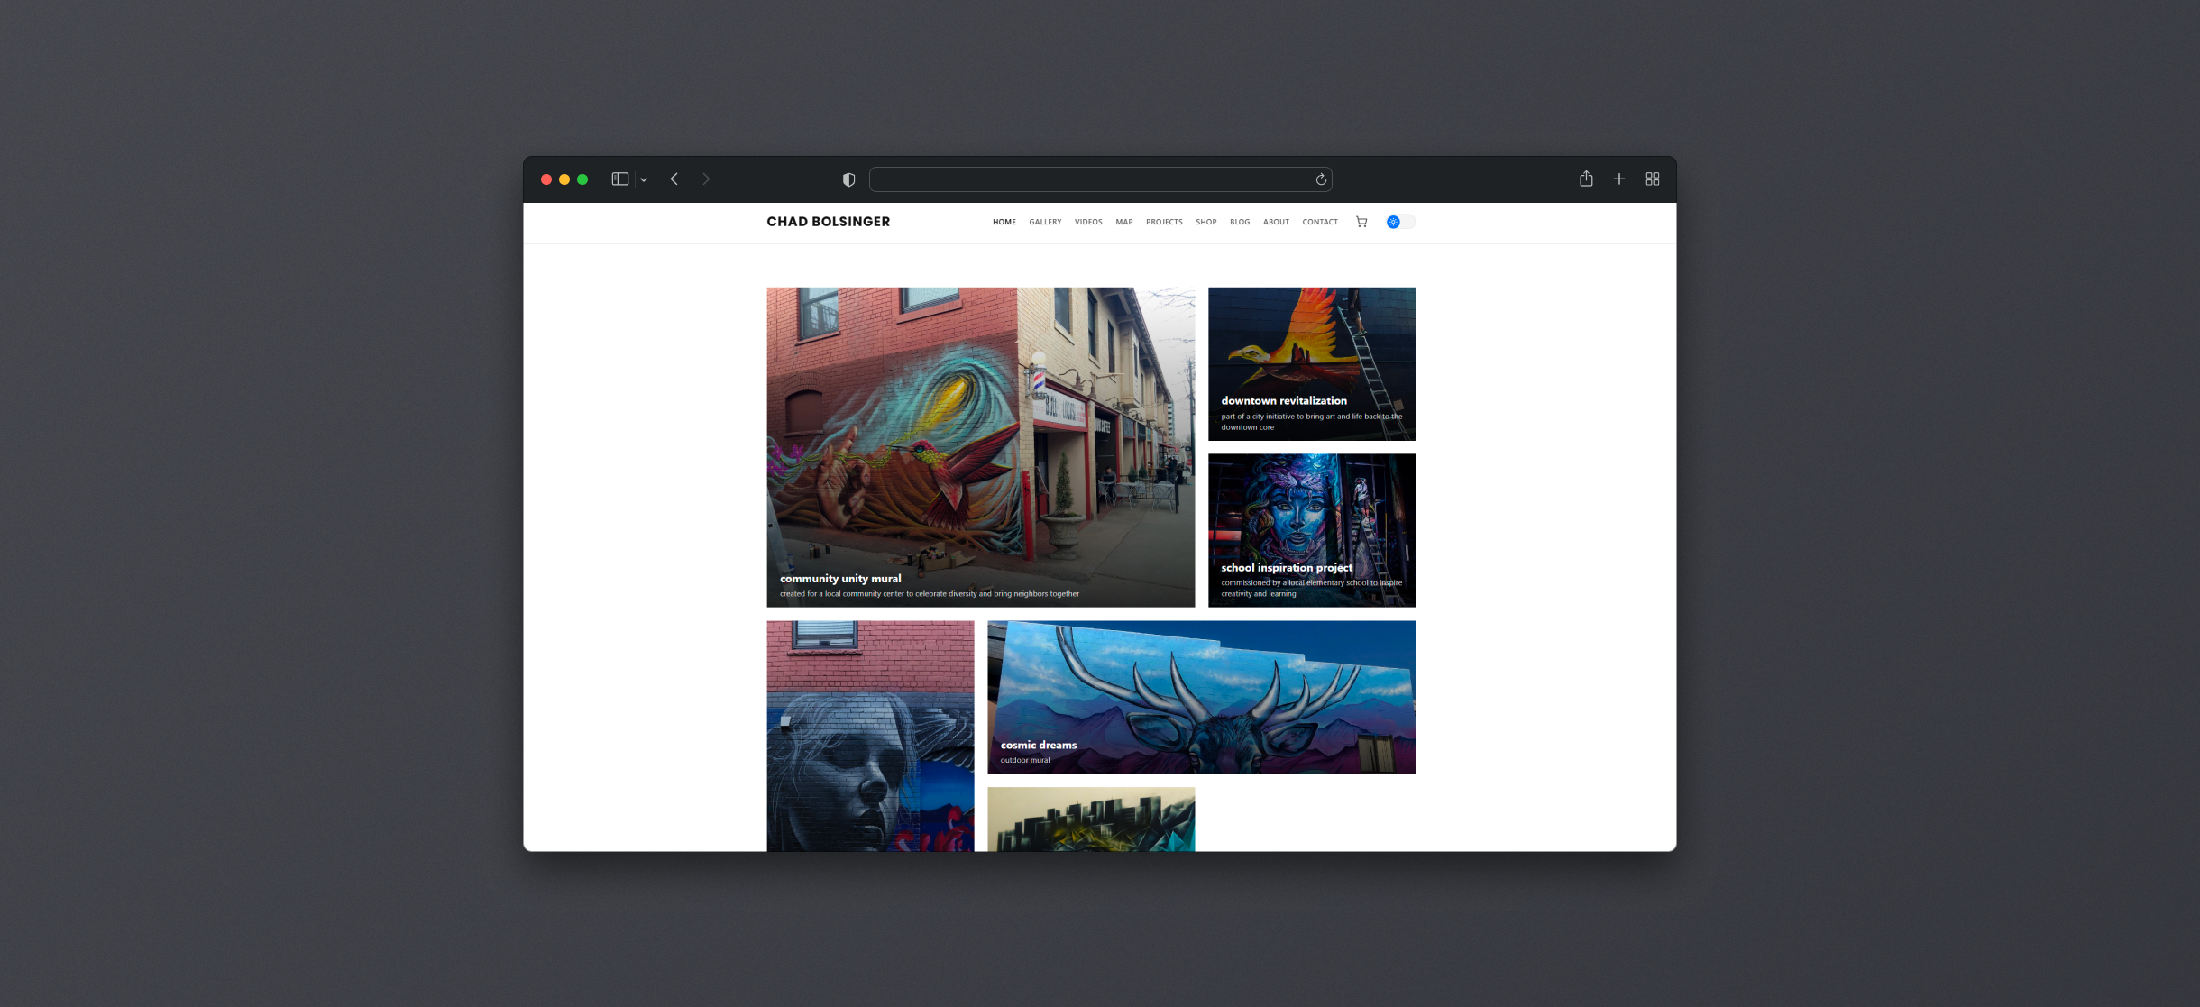Screen dimensions: 2200x1007
Task: Open the BLOG section
Action: [1240, 222]
